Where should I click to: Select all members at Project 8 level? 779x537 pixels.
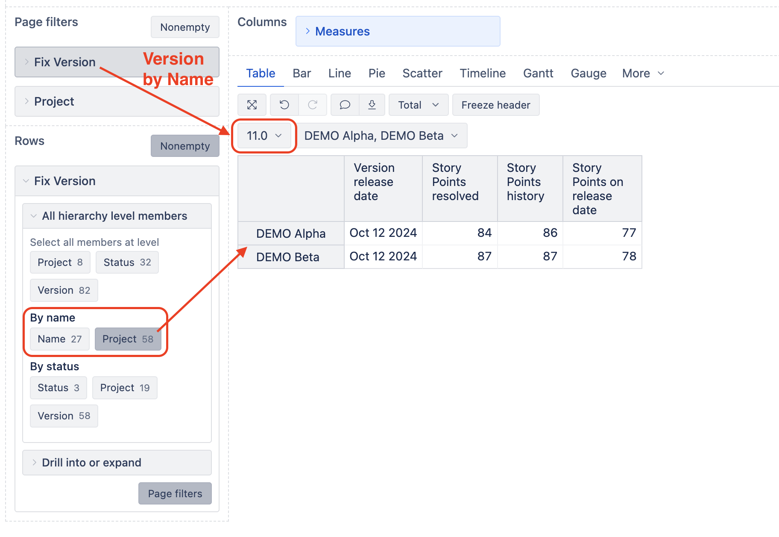60,262
